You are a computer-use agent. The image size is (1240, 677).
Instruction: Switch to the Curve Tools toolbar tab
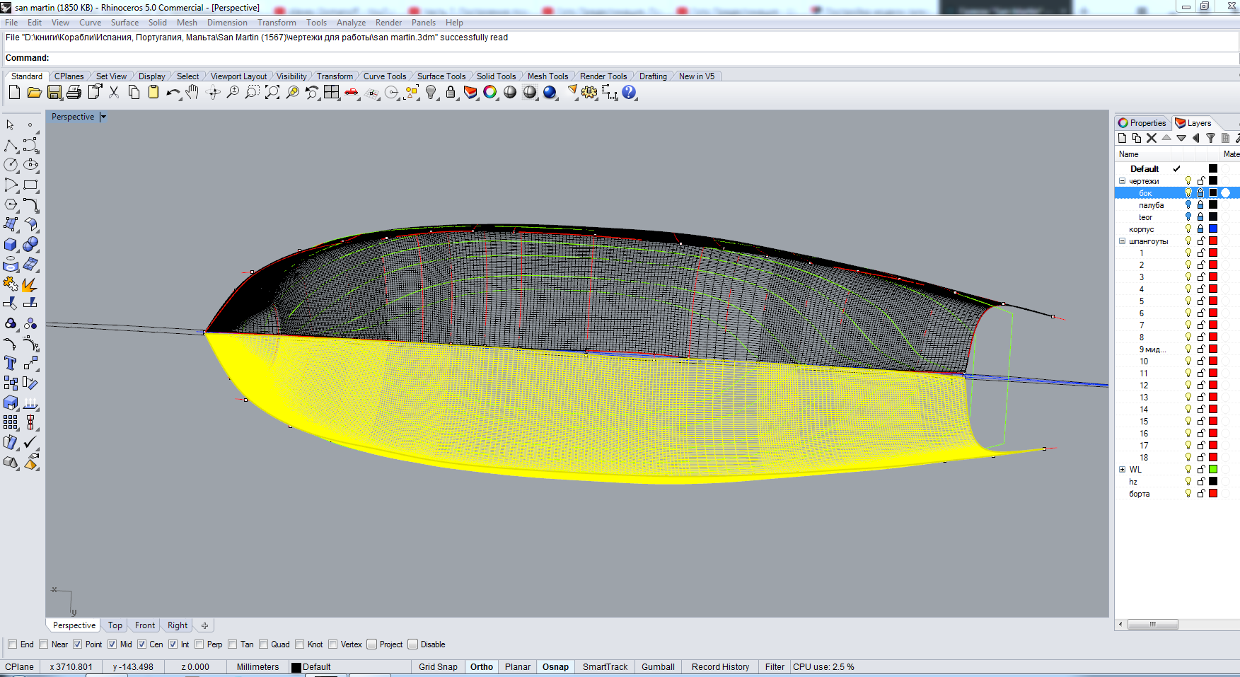pyautogui.click(x=384, y=76)
